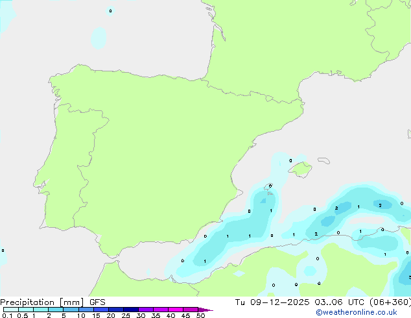Click the 2–5 mm legend swatch
The image size is (411, 318).
[x=56, y=310]
